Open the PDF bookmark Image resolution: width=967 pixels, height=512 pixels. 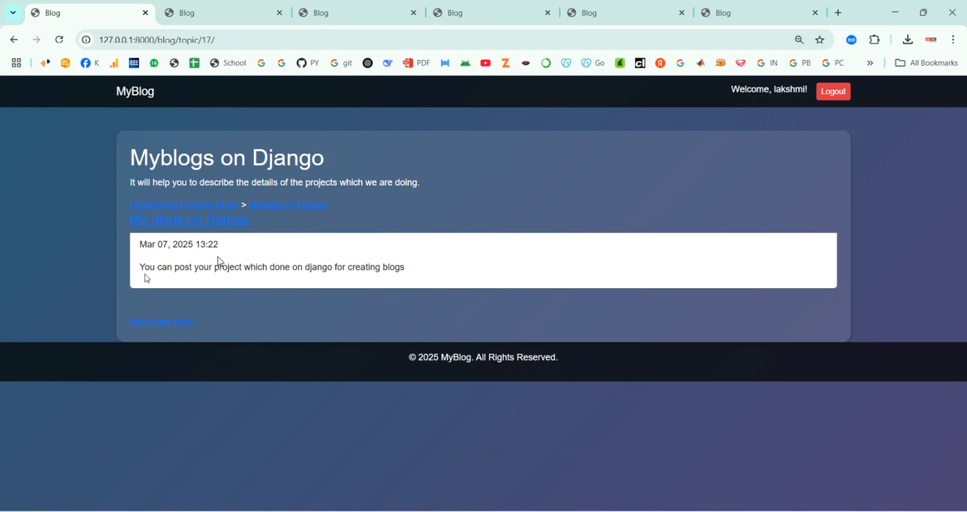[416, 63]
